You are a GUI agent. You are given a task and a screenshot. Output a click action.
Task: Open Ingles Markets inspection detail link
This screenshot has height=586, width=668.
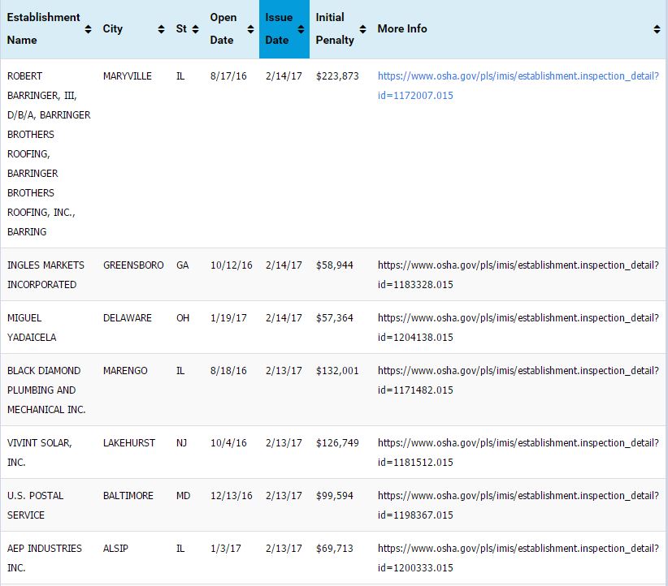518,274
